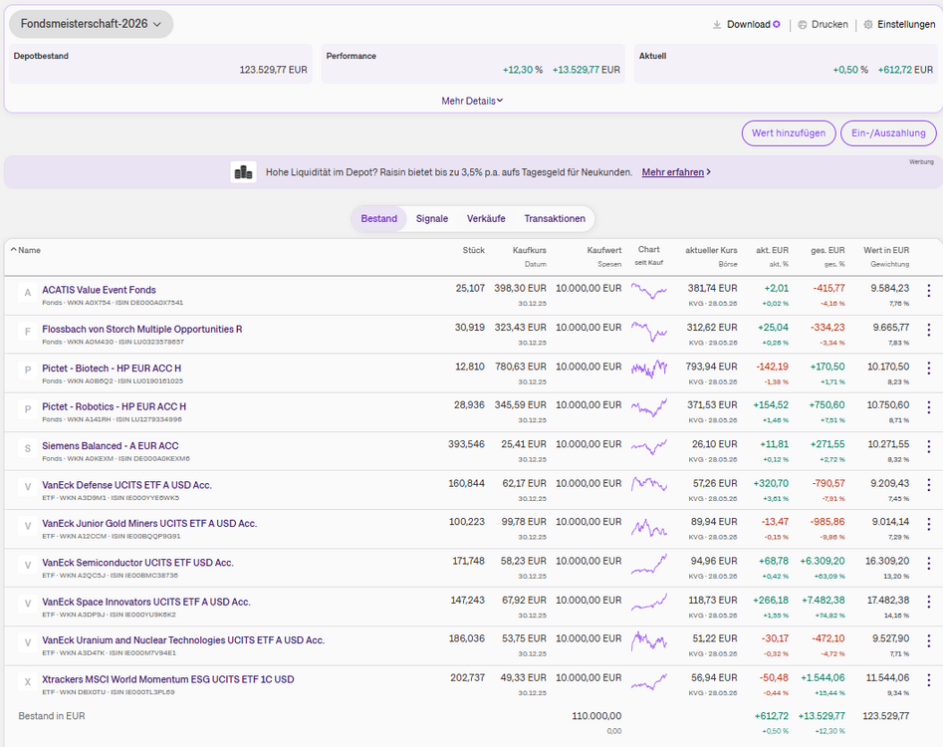The width and height of the screenshot is (943, 747).
Task: Open the Fondsmeisterschaft-2026 portfolio dropdown
Action: point(91,24)
